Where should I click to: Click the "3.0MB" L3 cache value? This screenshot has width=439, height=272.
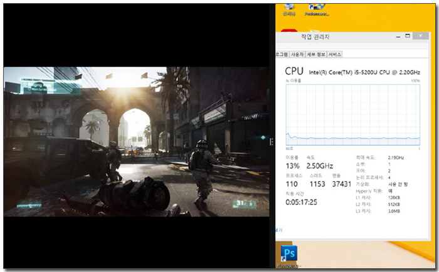394,211
